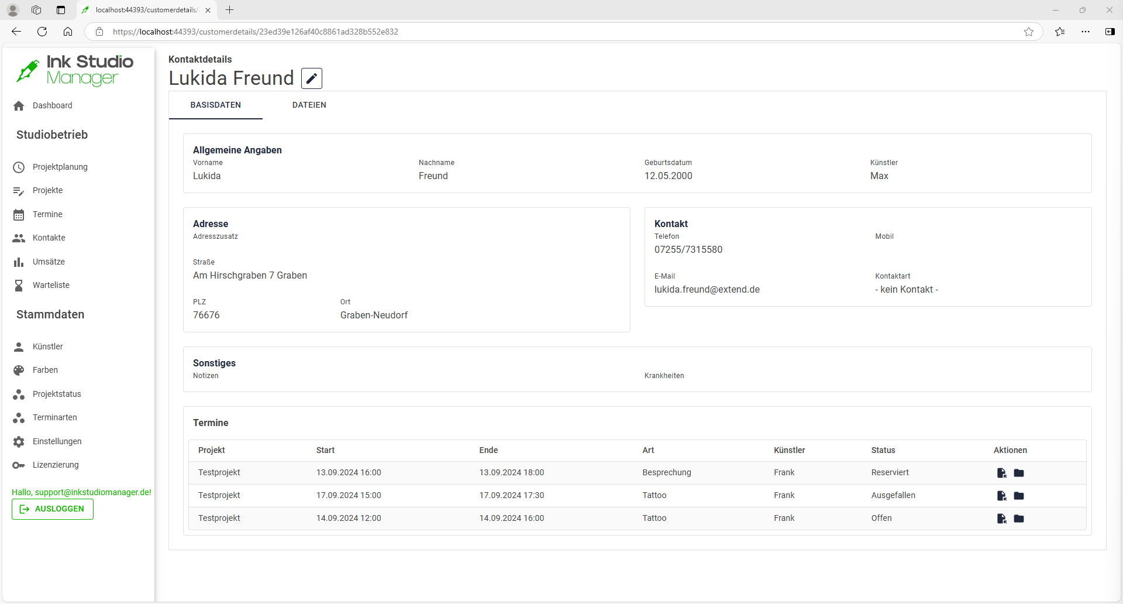Open the Dashboard home icon in sidebar
Screen dimensions: 1123x604
pyautogui.click(x=19, y=106)
